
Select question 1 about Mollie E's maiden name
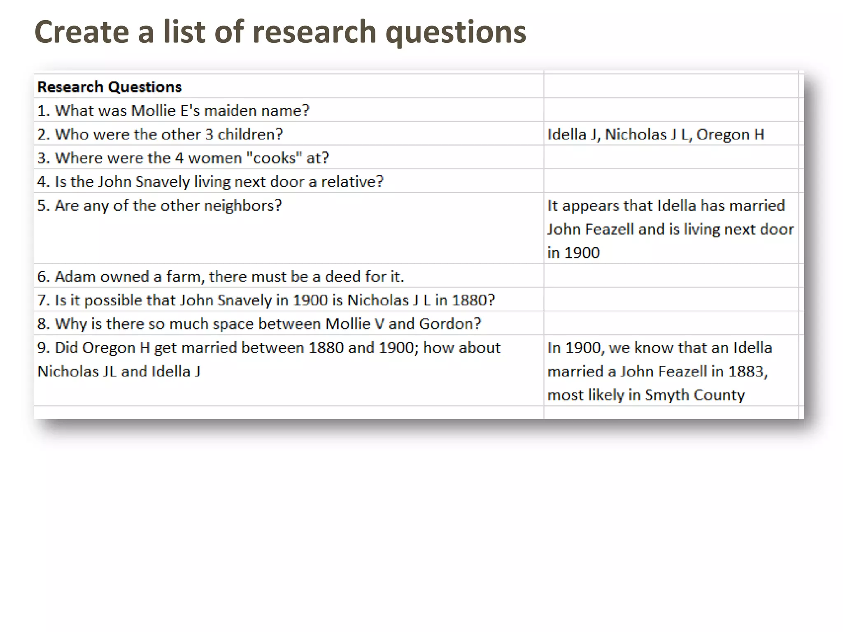click(x=289, y=110)
